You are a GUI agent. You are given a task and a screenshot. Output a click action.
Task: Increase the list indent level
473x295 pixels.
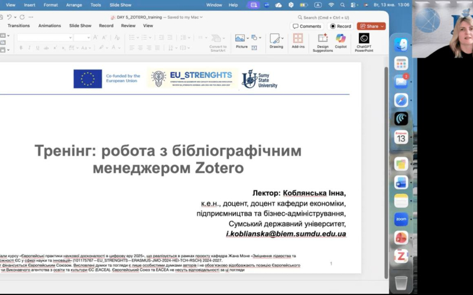click(170, 37)
